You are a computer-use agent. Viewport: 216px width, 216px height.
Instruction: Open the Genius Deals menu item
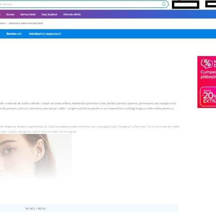(28, 14)
